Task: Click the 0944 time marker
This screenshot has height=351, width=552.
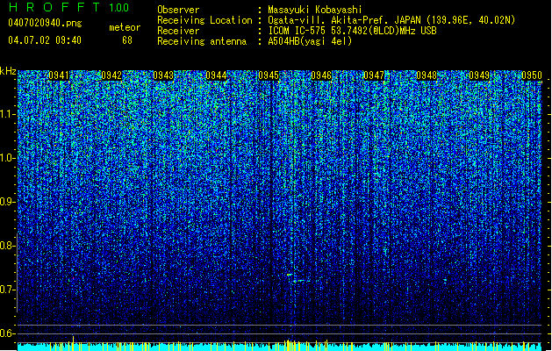Action: [x=216, y=75]
